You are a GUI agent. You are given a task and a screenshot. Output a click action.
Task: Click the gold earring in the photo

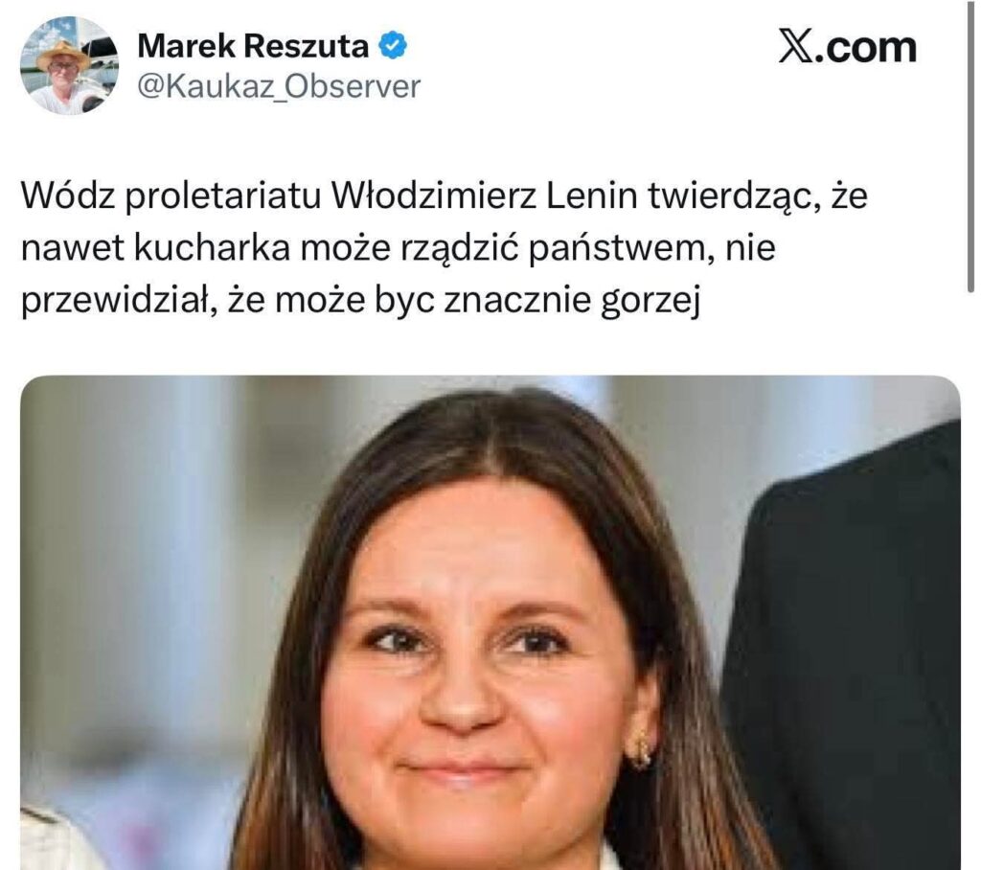point(639,749)
